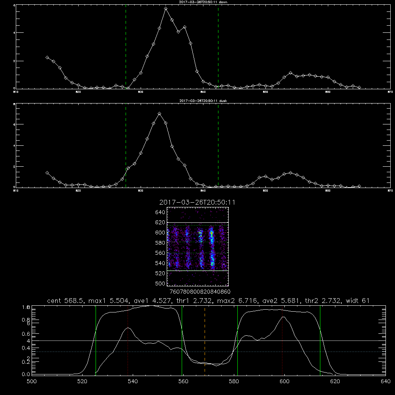
Task: Click bottom plot x-axis label 600
Action: click(x=285, y=382)
